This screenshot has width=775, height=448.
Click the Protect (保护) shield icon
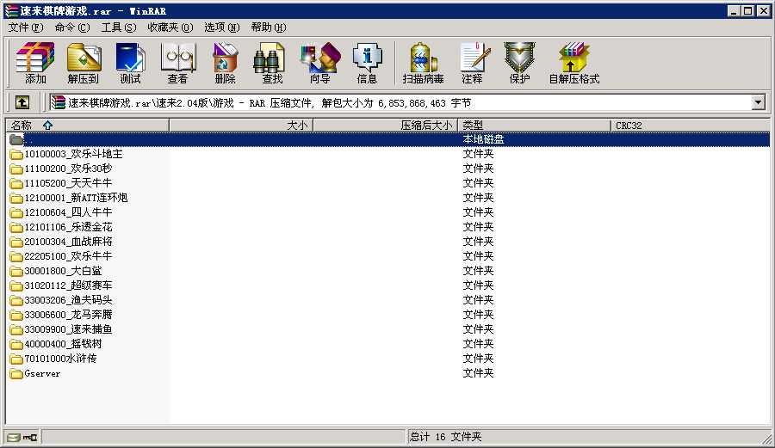(x=519, y=63)
